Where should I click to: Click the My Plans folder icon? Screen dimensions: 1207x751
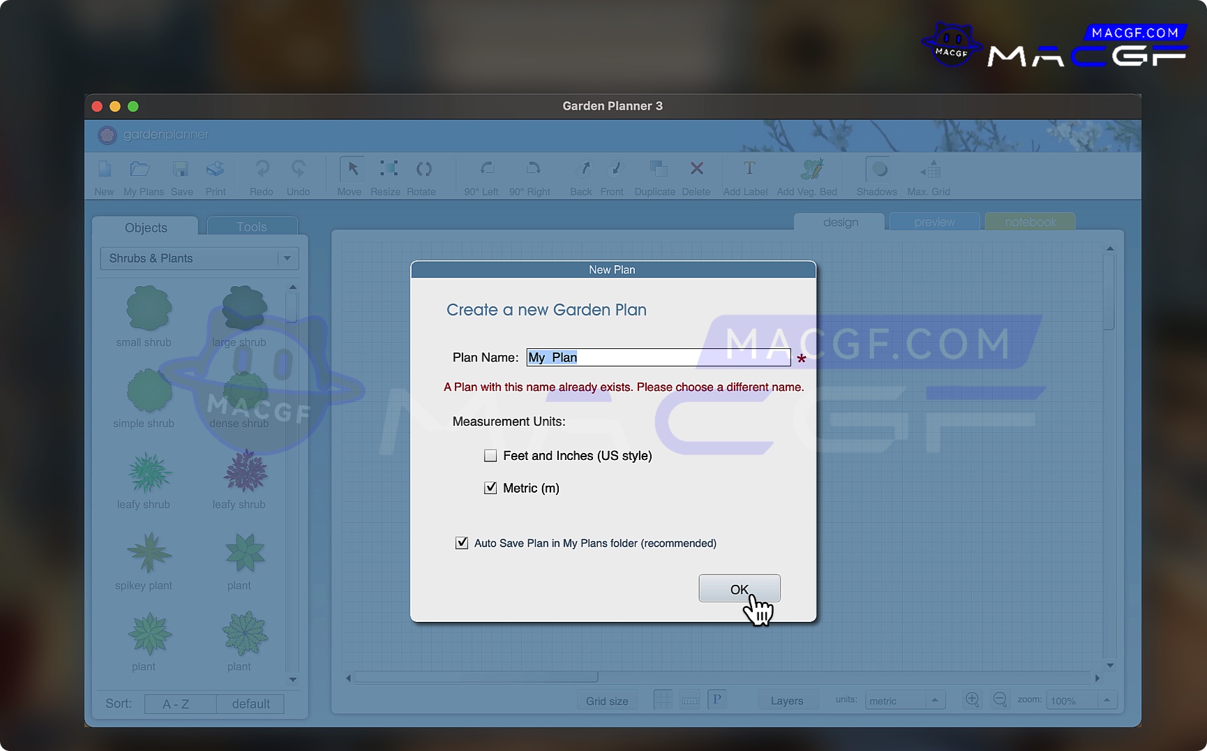(x=140, y=170)
